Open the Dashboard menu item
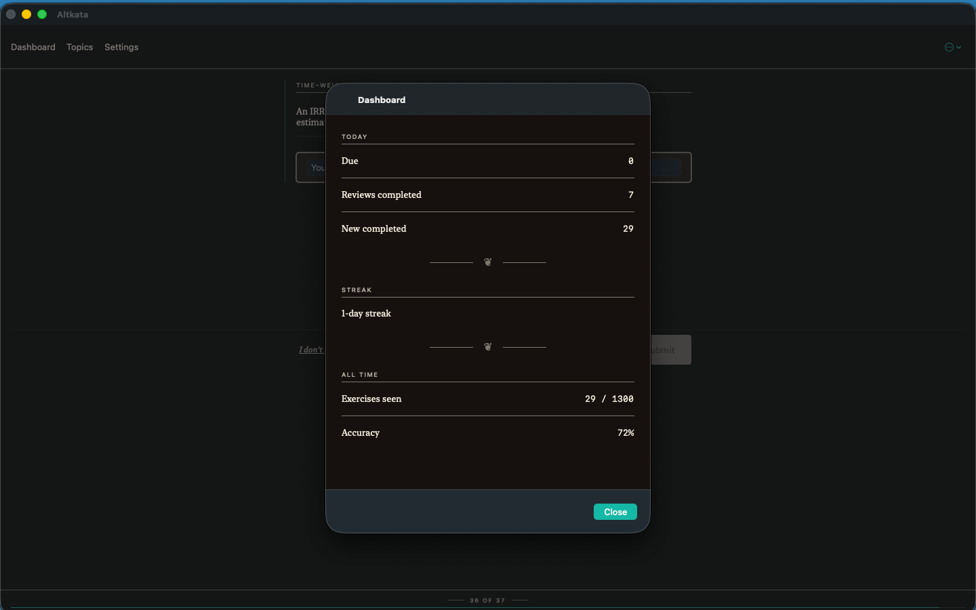This screenshot has height=610, width=976. [x=33, y=47]
